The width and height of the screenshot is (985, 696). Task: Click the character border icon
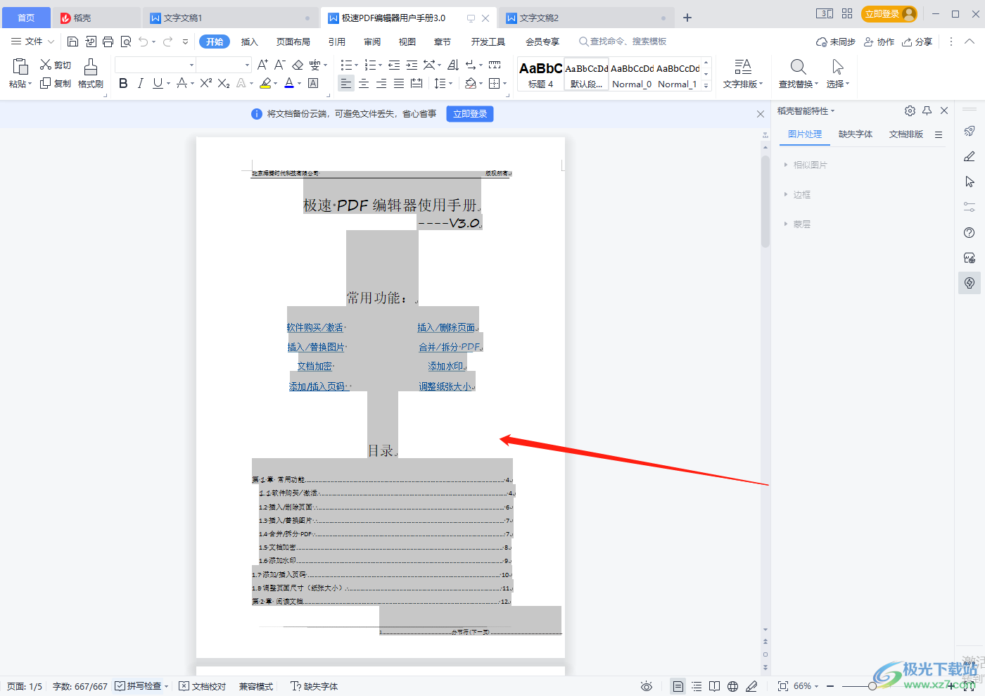click(x=314, y=83)
